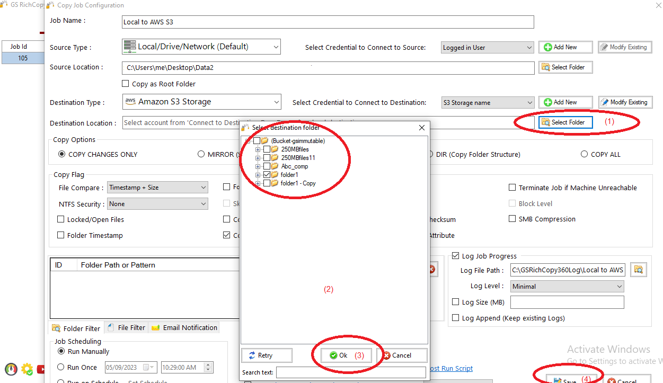The width and height of the screenshot is (663, 383).
Task: Click Modify Existing for destination credential
Action: [625, 102]
